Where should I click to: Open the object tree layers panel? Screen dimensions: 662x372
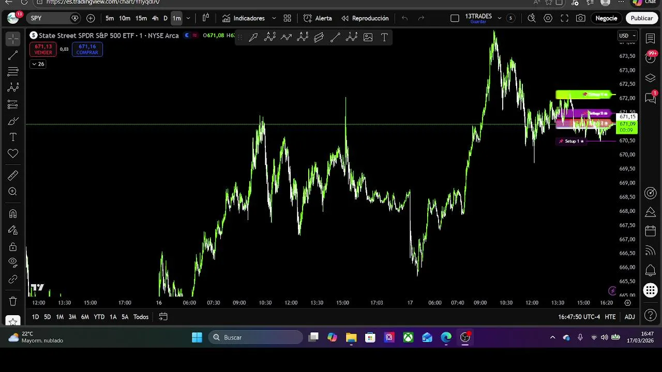[651, 78]
